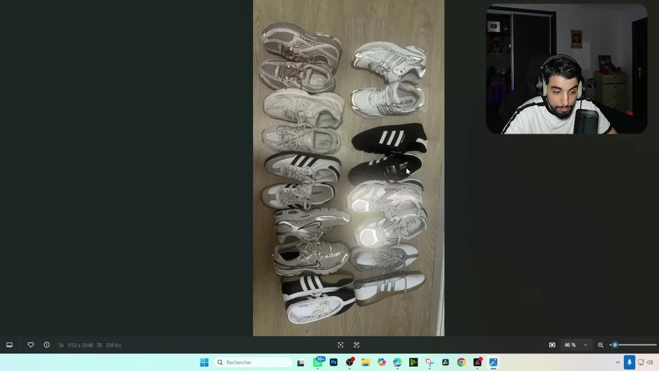The height and width of the screenshot is (371, 659).
Task: Click the volume speaker tray icon
Action: tap(650, 362)
